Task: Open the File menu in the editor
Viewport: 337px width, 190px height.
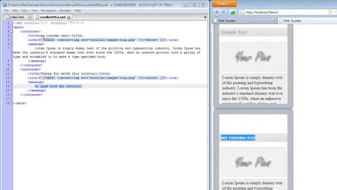Action: 6,11
